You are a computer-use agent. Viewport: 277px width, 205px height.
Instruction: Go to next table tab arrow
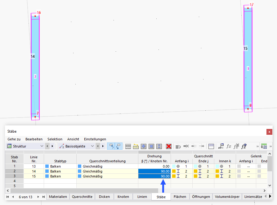tap(38, 197)
